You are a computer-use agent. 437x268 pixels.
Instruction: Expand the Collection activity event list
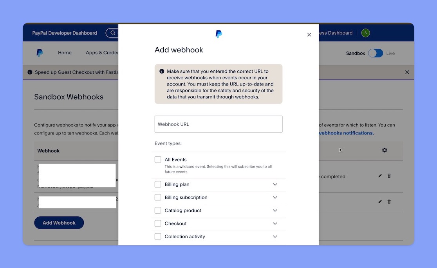[275, 237]
